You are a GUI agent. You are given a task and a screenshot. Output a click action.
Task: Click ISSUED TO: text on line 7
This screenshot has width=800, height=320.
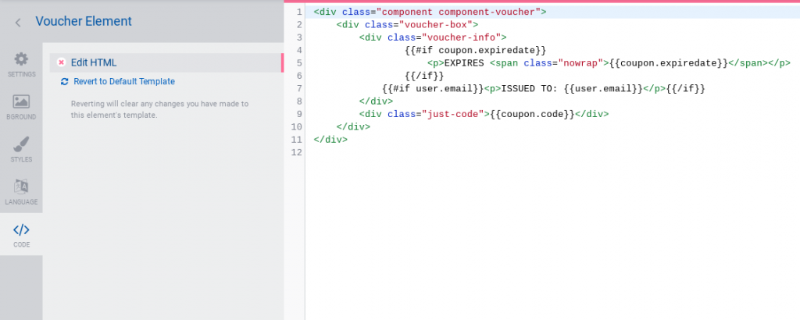[530, 89]
